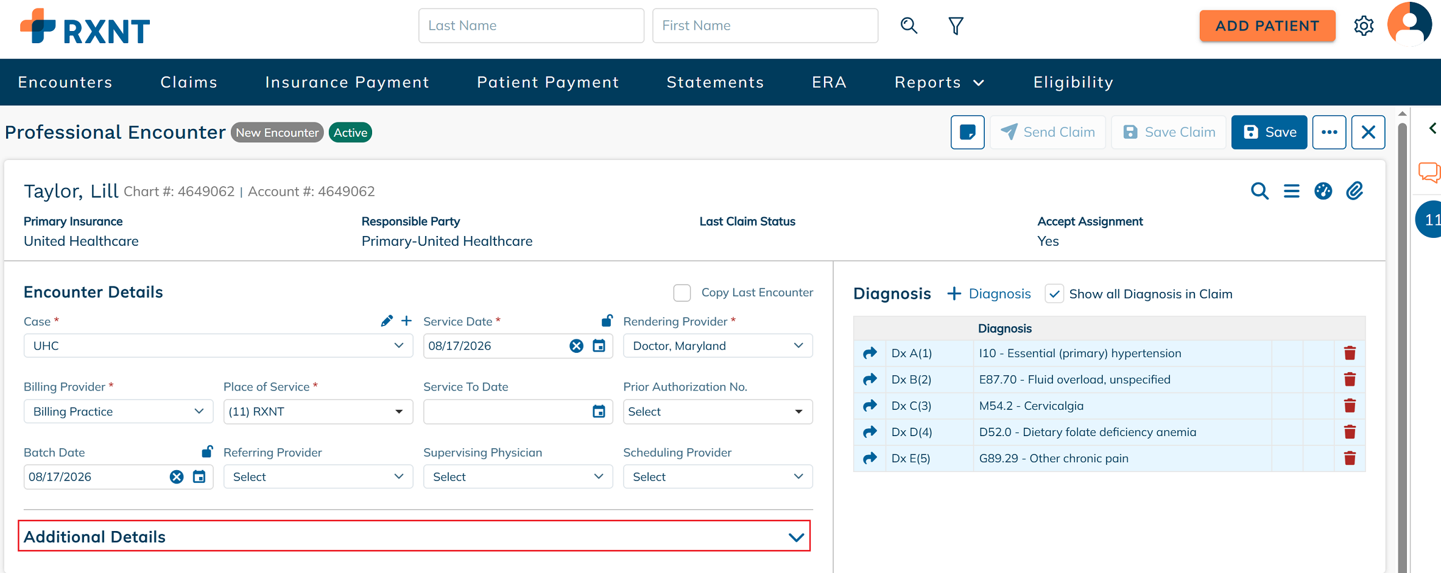This screenshot has height=573, width=1441.
Task: Open the Encounters menu
Action: point(65,82)
